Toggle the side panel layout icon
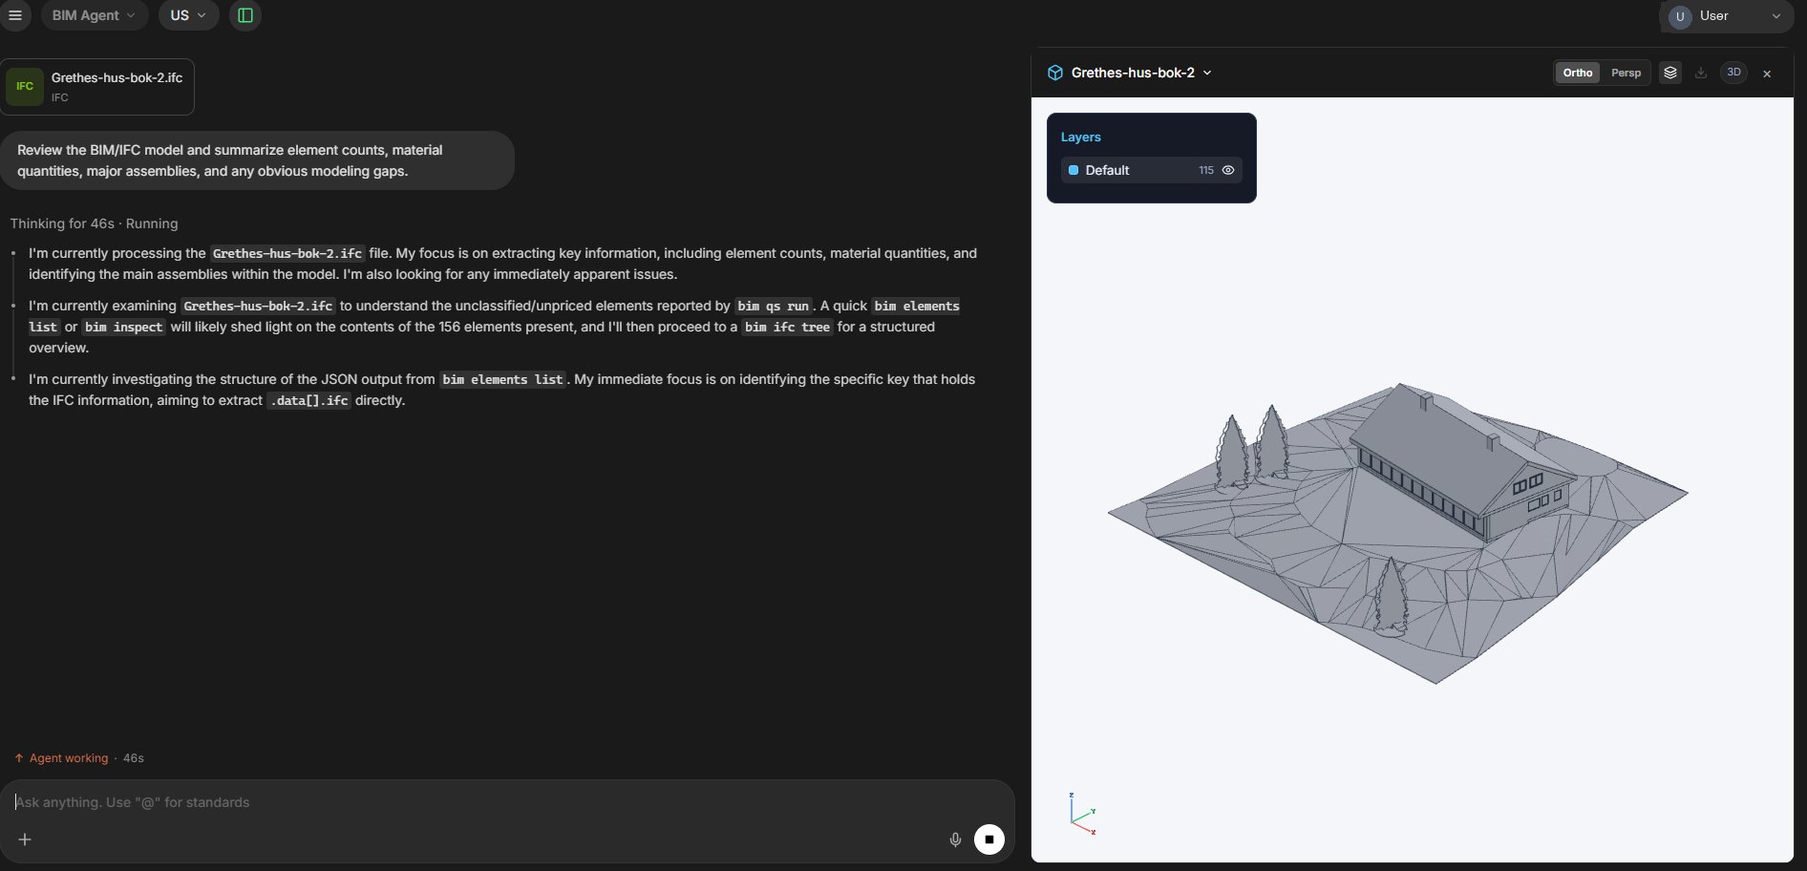The image size is (1807, 871). pos(245,15)
